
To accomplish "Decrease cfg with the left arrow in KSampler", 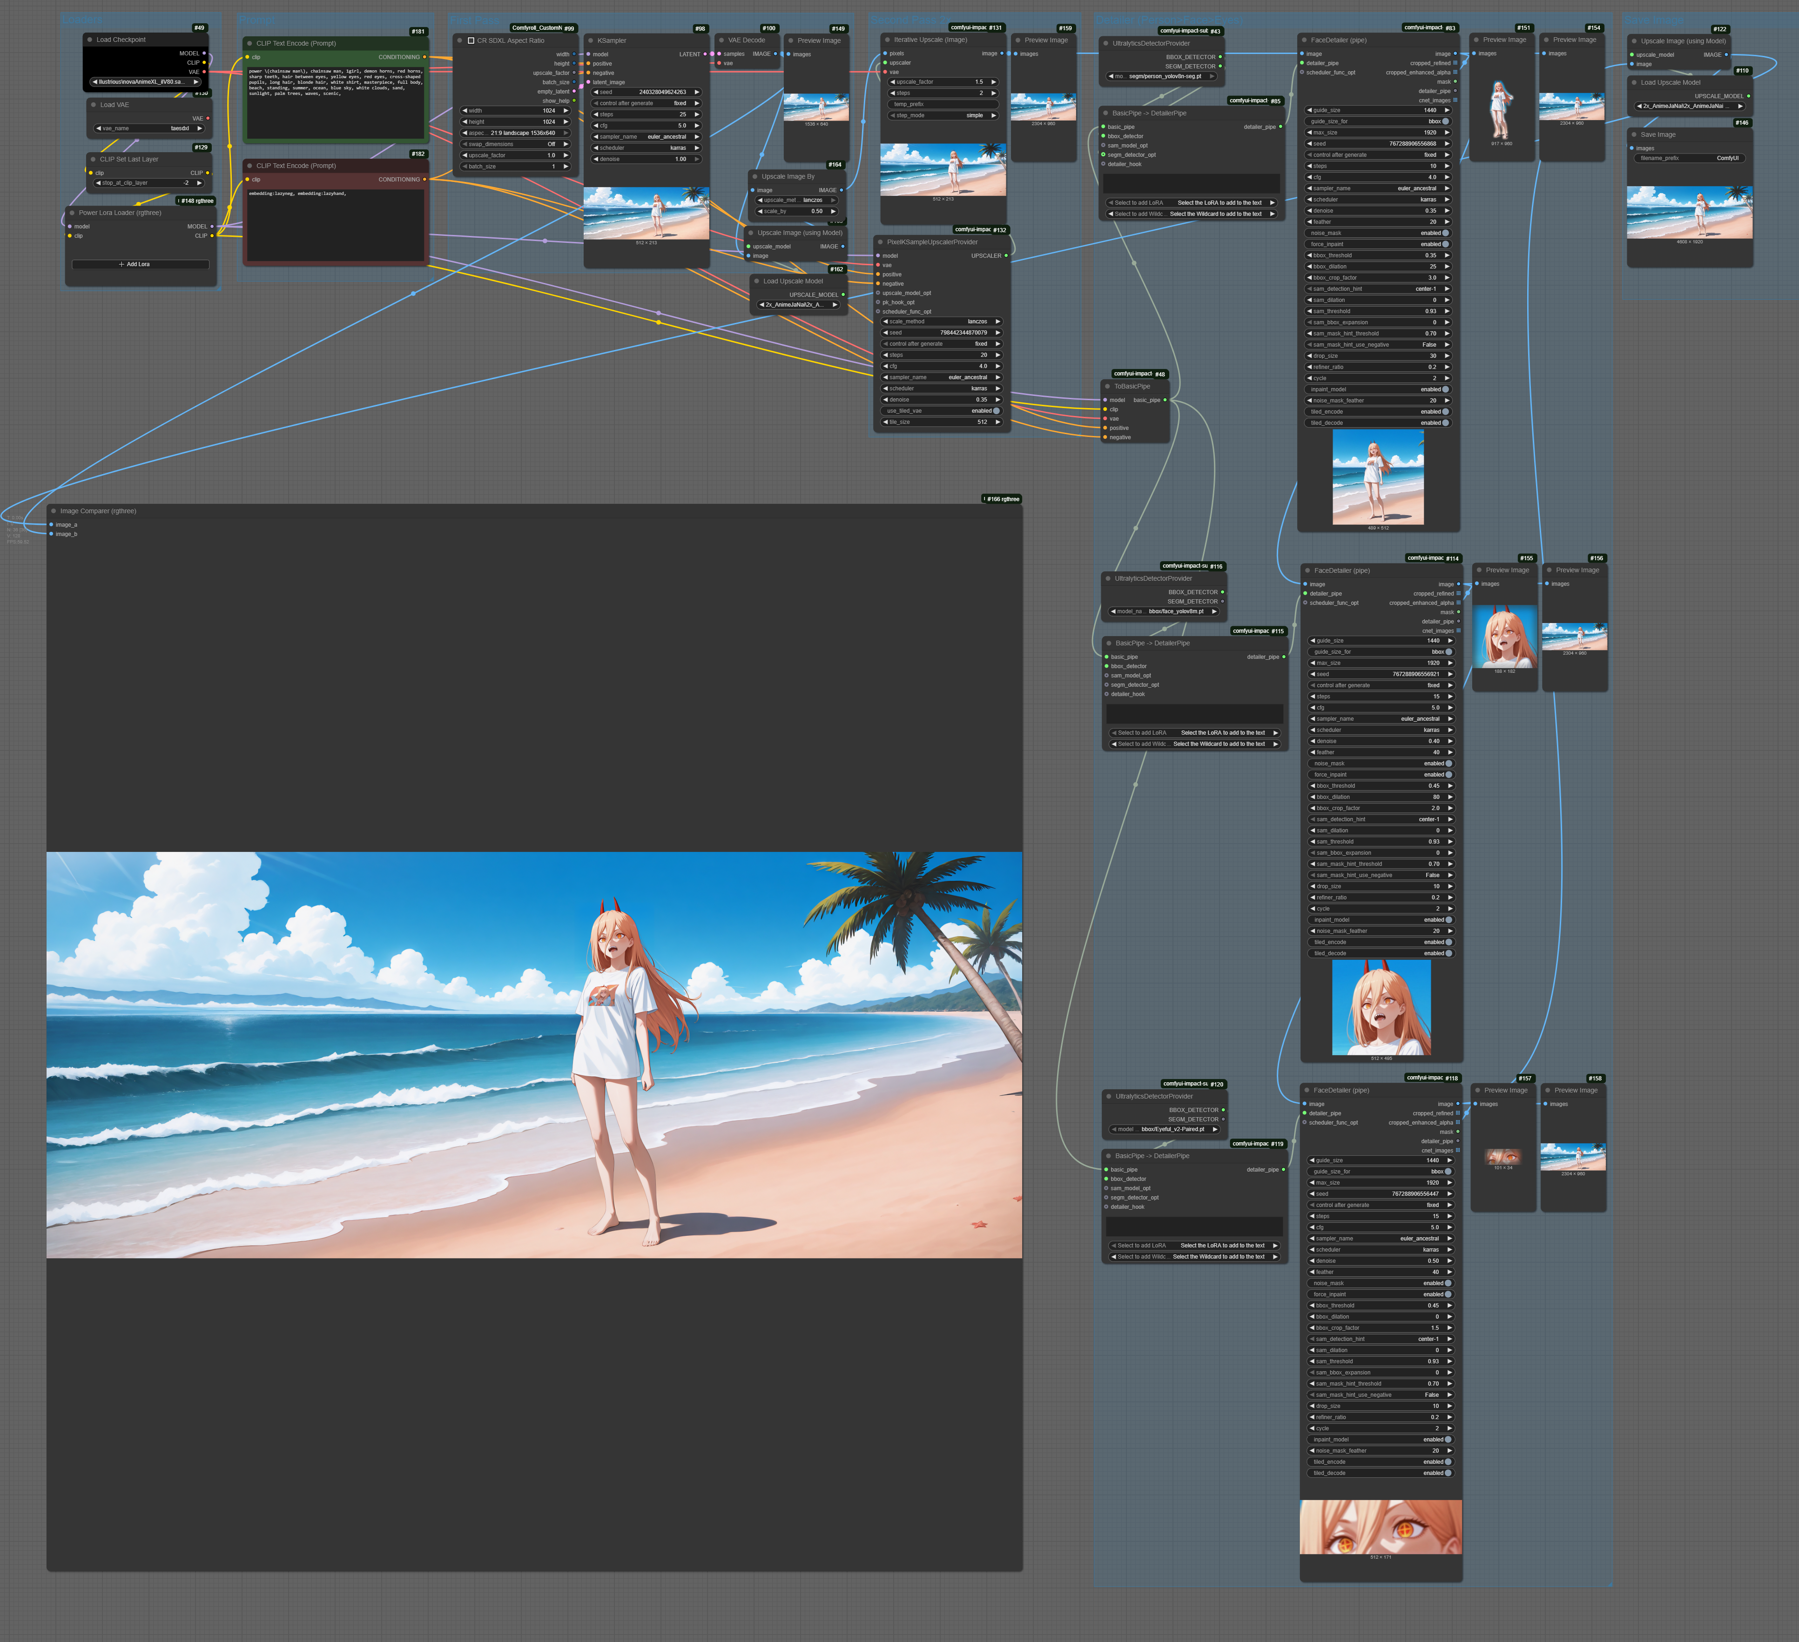I will click(x=596, y=126).
